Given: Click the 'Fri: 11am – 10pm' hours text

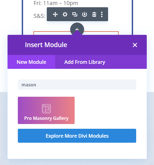Looking at the screenshot, I should click(x=56, y=3).
